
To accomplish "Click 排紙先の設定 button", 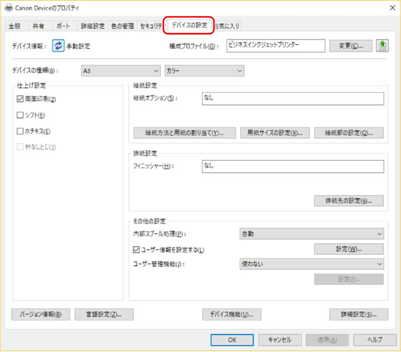I will [x=349, y=201].
